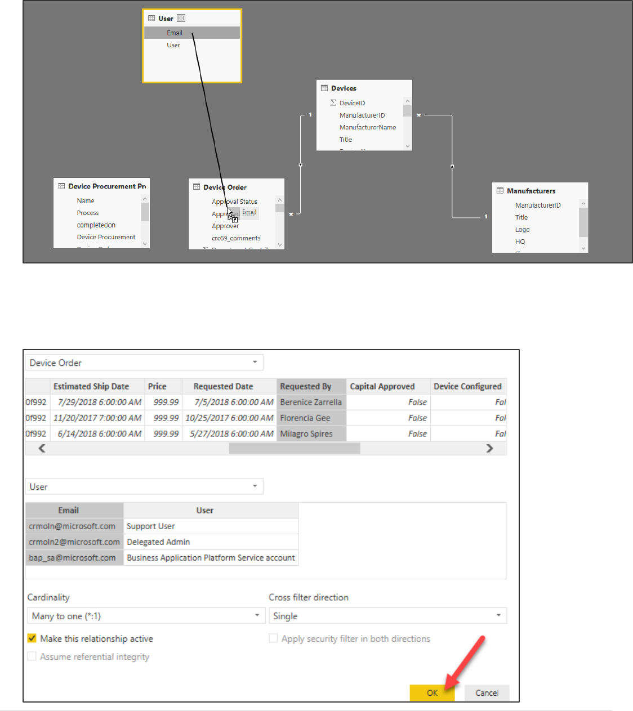This screenshot has height=711, width=633.
Task: Click the Device Order table grid icon
Action: [x=197, y=187]
